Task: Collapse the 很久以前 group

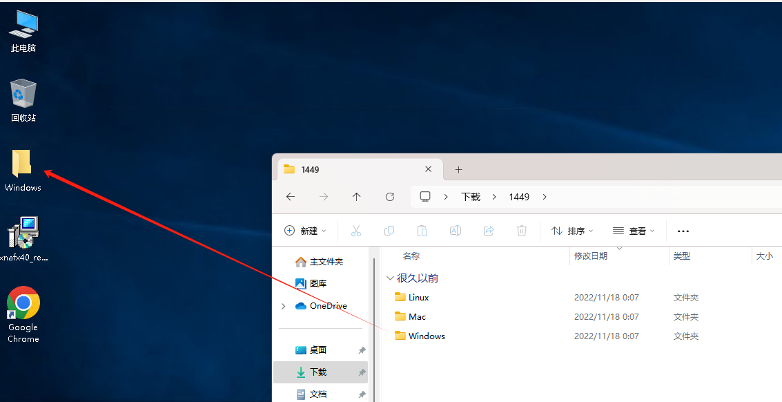Action: [x=391, y=278]
